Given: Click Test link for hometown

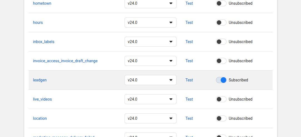Looking at the screenshot, I should point(189,3).
